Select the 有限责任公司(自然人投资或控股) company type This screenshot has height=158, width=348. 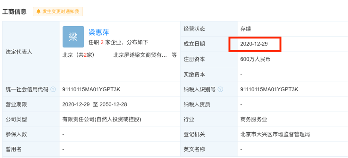click(102, 120)
